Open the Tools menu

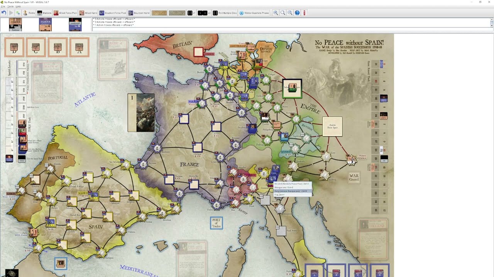point(10,7)
